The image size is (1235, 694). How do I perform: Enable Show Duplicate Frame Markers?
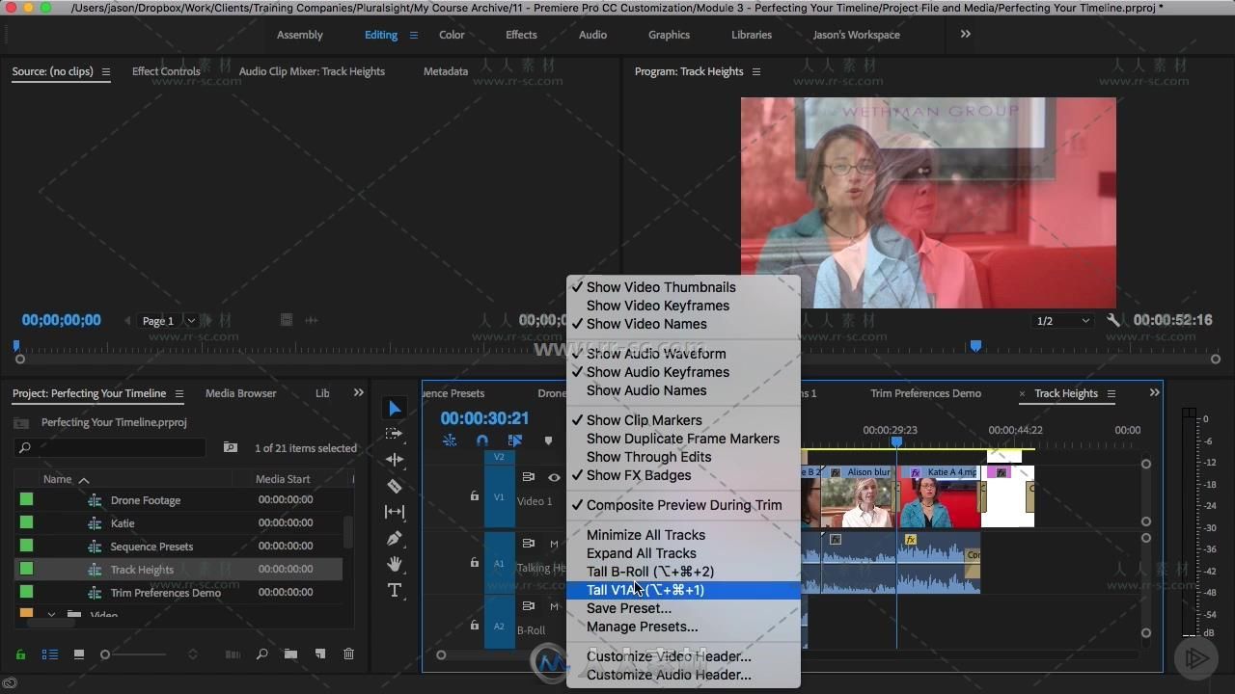pyautogui.click(x=683, y=439)
